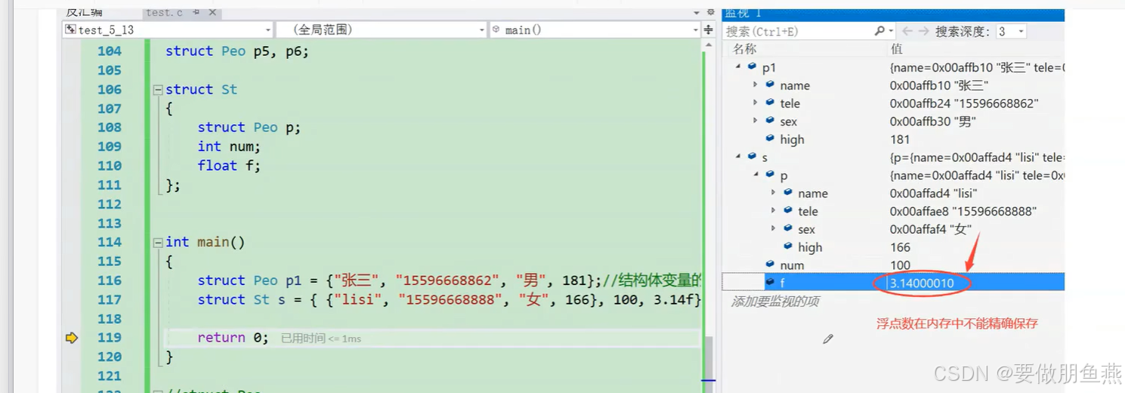Click the 已用时间 <= 1ms perf tip
This screenshot has height=393, width=1125.
(321, 339)
